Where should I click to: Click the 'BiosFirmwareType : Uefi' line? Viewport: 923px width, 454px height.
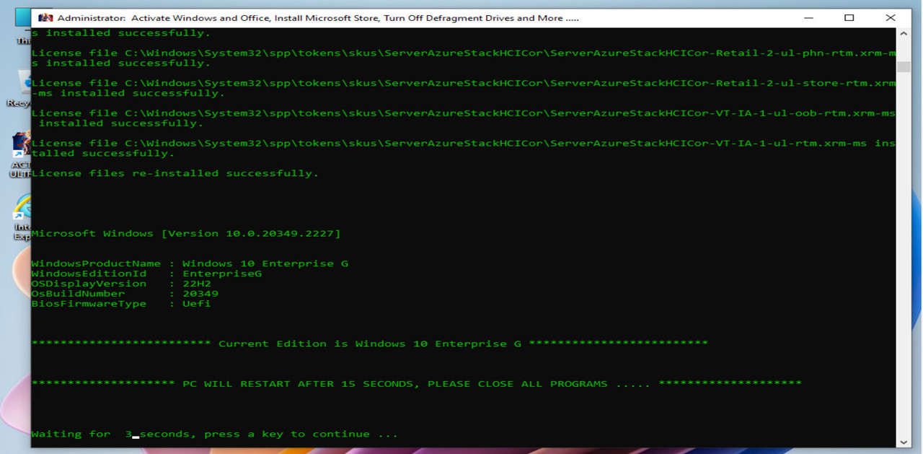121,304
